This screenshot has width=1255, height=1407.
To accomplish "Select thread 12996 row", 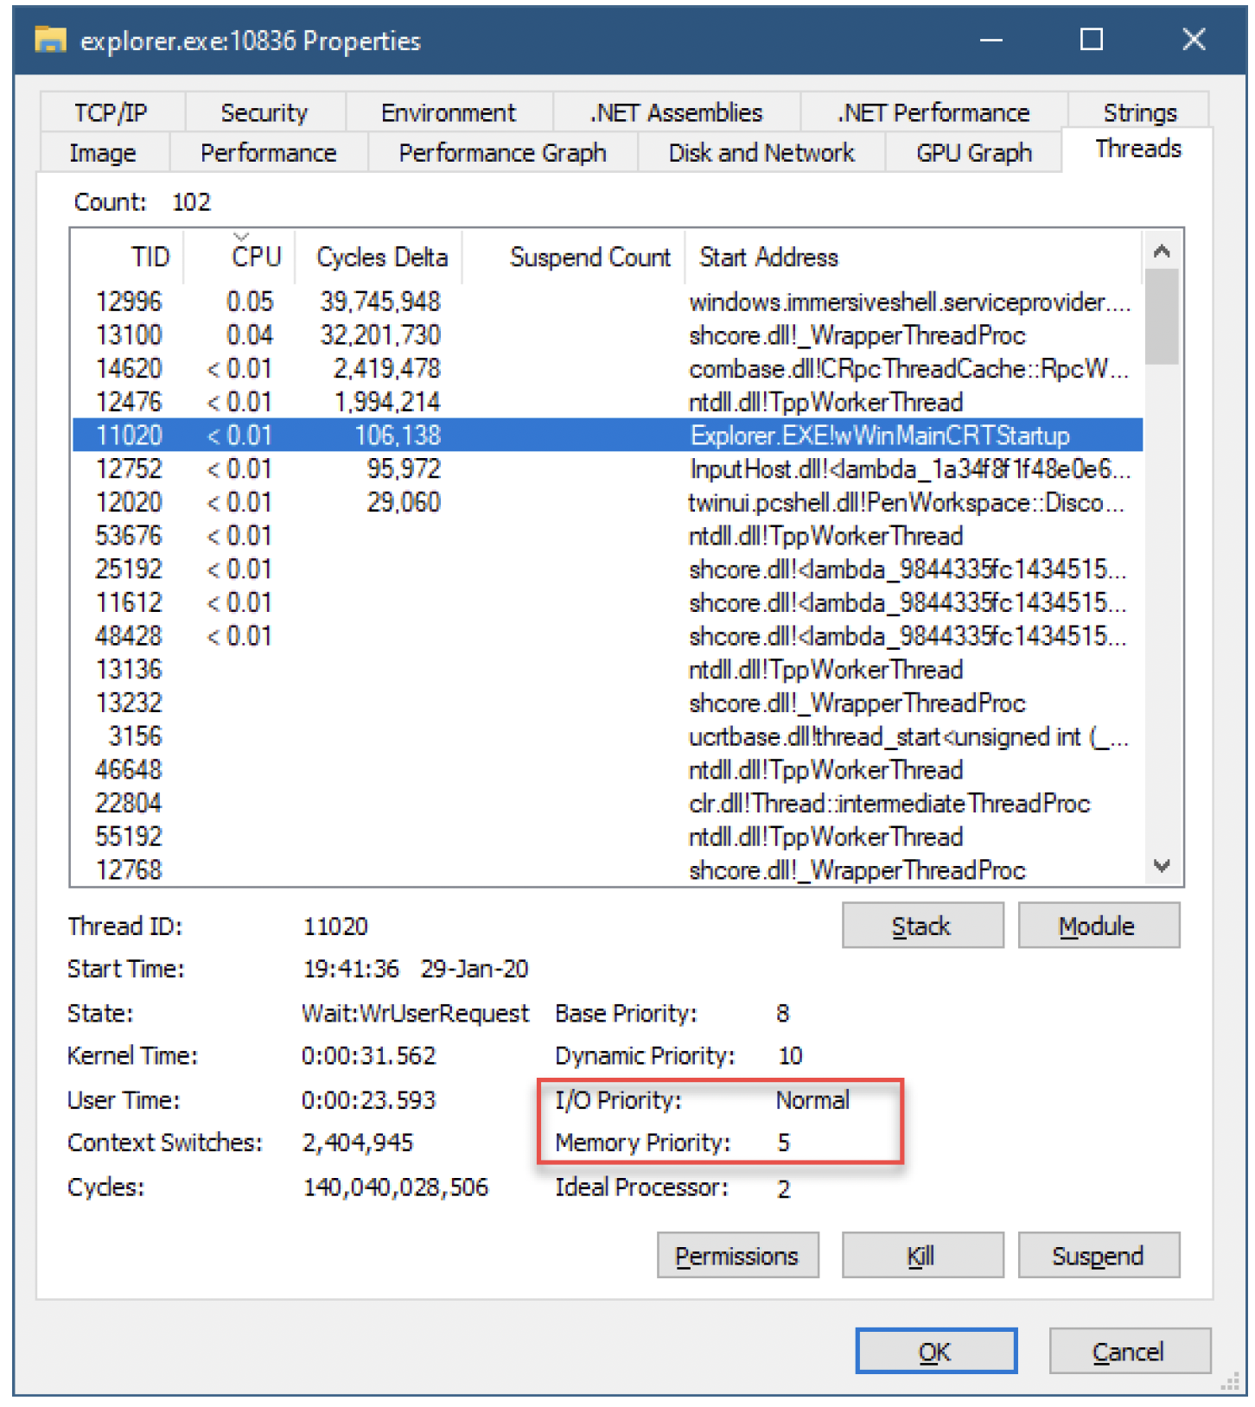I will pyautogui.click(x=608, y=302).
